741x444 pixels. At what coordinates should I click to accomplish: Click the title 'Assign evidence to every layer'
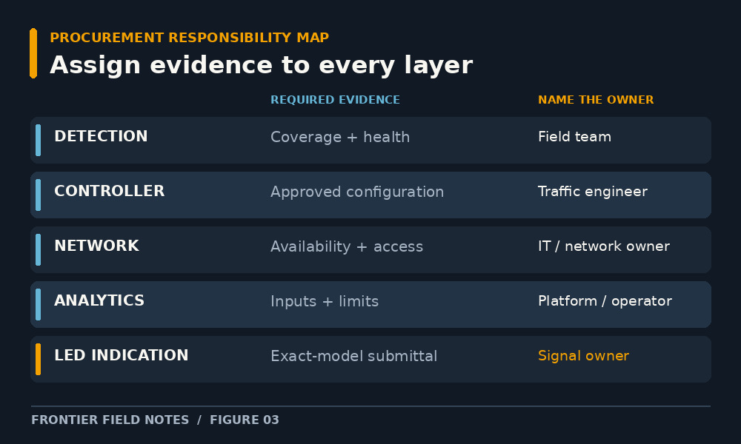pos(261,65)
